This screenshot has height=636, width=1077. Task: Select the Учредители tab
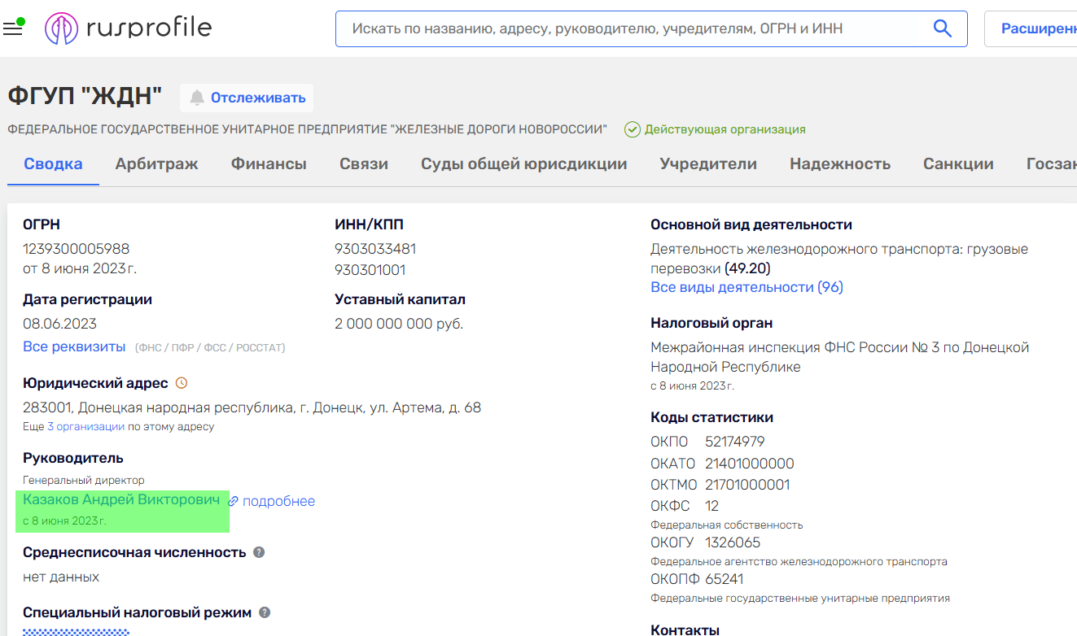[x=707, y=163]
